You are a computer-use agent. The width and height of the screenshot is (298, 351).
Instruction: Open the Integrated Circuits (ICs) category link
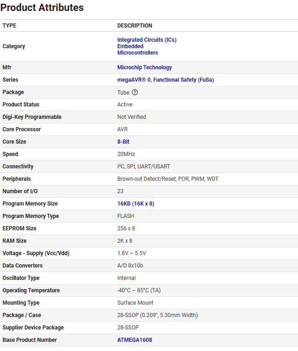pos(147,40)
